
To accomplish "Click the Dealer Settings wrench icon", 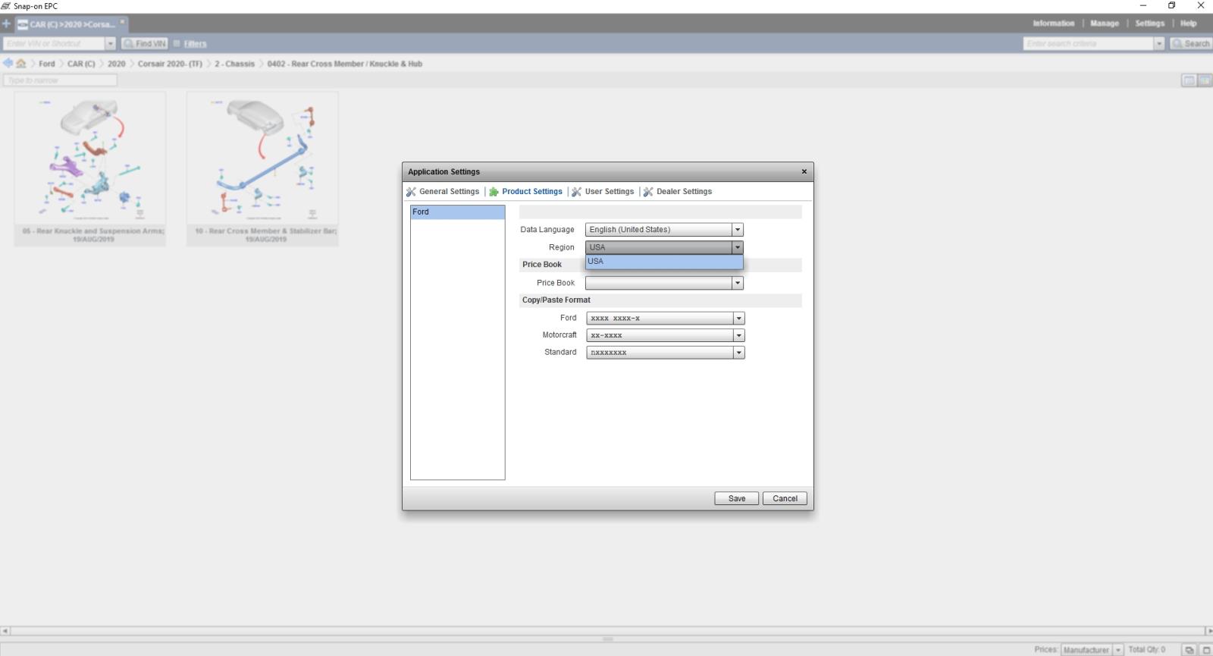I will tap(648, 192).
